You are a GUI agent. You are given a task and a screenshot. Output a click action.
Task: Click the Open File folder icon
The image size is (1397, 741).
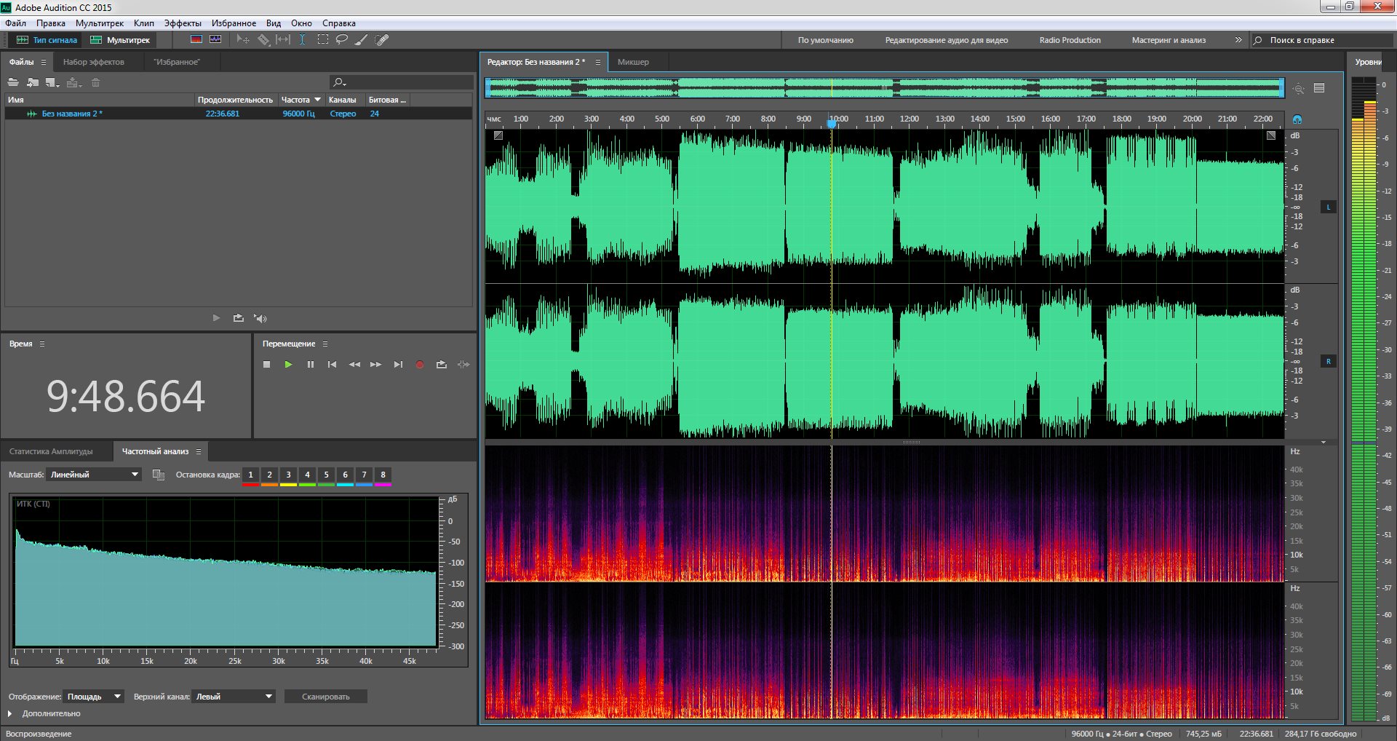pyautogui.click(x=13, y=82)
